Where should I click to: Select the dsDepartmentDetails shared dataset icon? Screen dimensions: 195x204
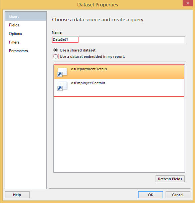(62, 72)
